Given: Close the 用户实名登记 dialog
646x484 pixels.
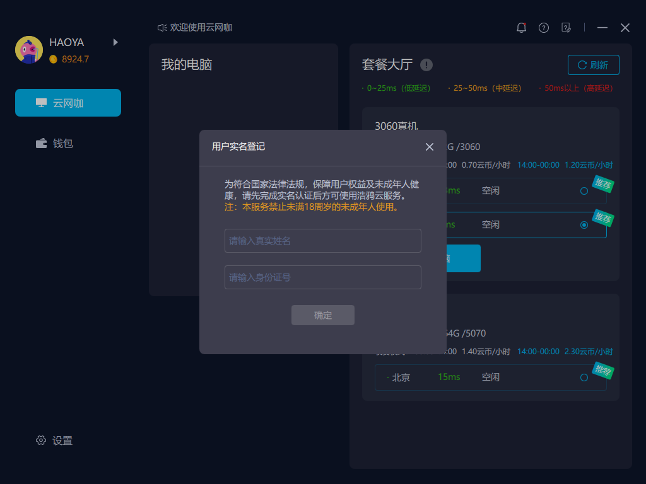Looking at the screenshot, I should pos(430,147).
